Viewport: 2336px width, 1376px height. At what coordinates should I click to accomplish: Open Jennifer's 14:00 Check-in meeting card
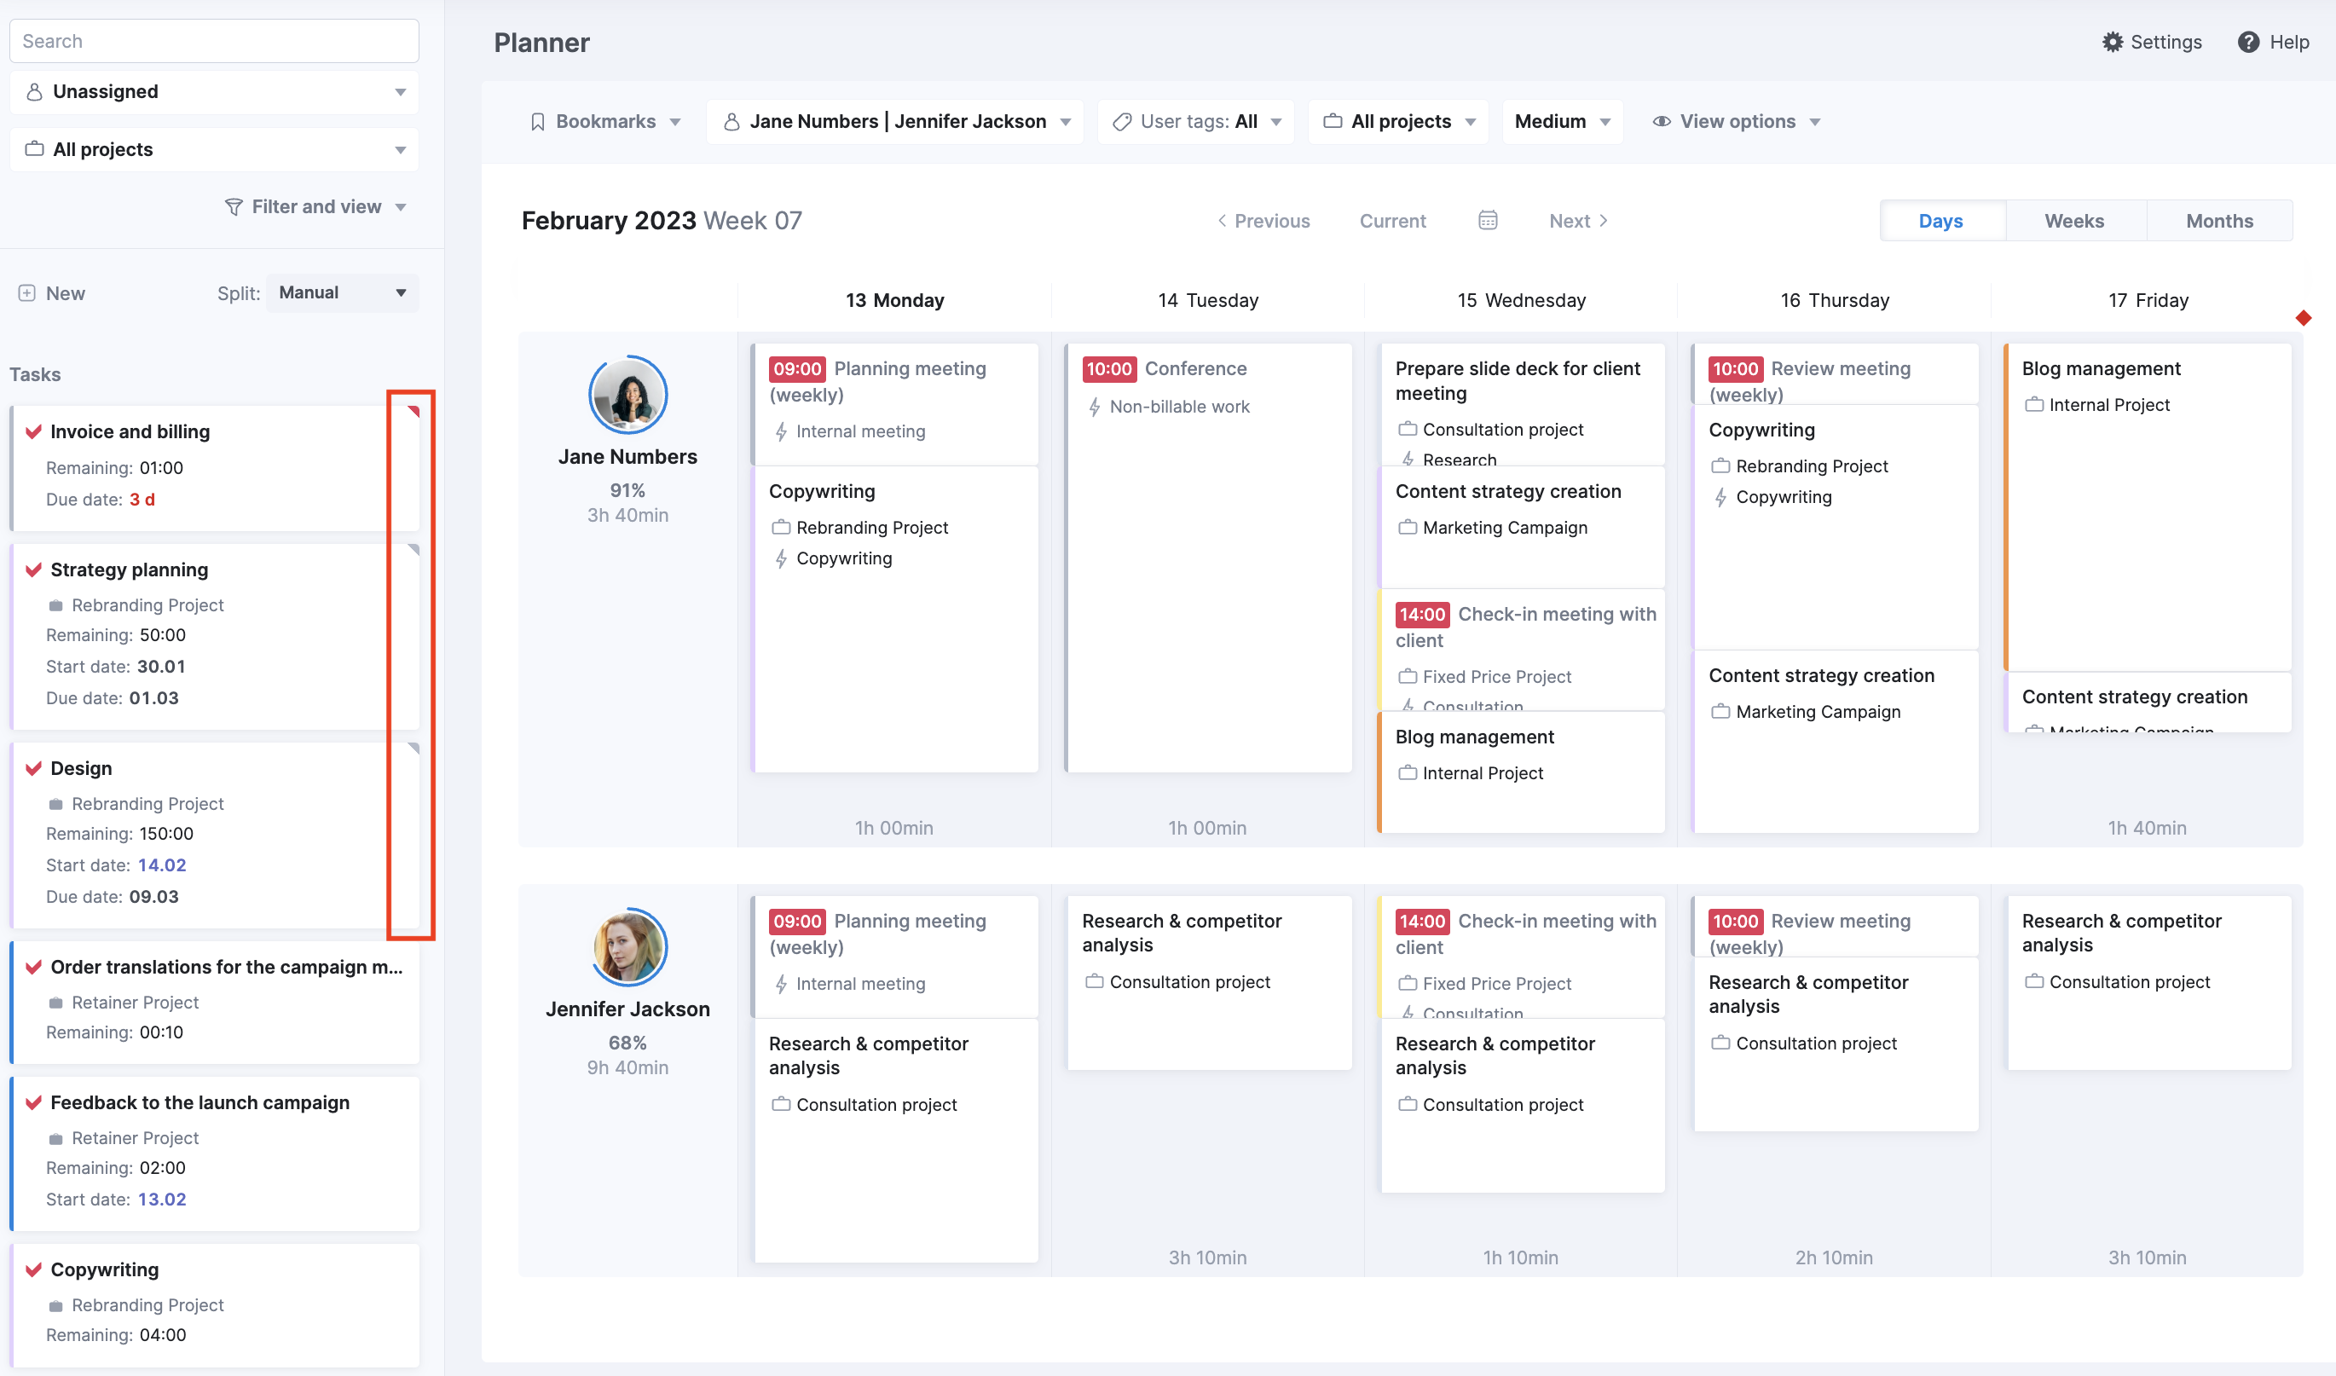coord(1521,956)
